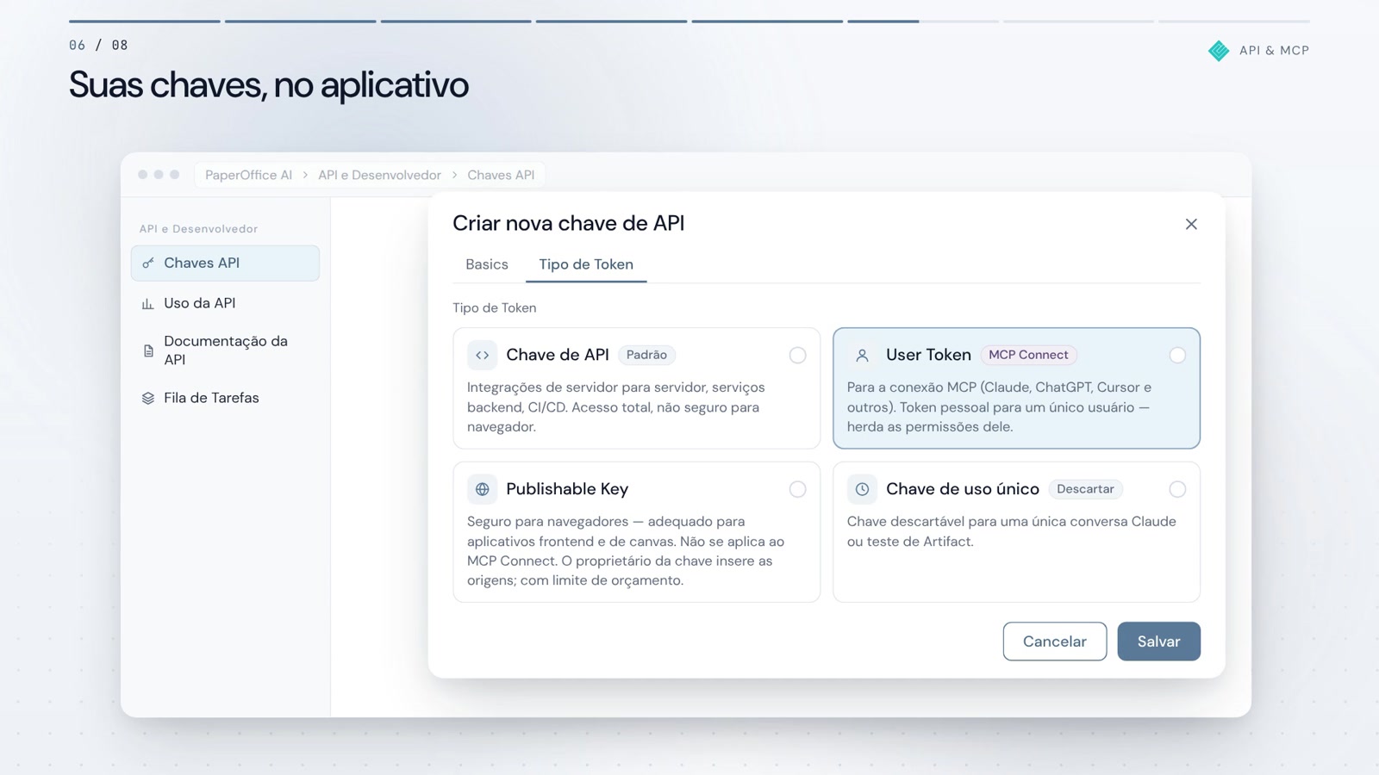Go to Uso da API in sidebar
This screenshot has height=775, width=1379.
click(225, 303)
